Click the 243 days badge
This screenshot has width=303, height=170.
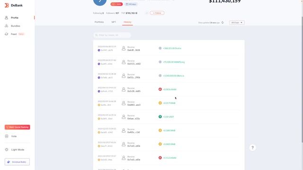click(x=131, y=4)
